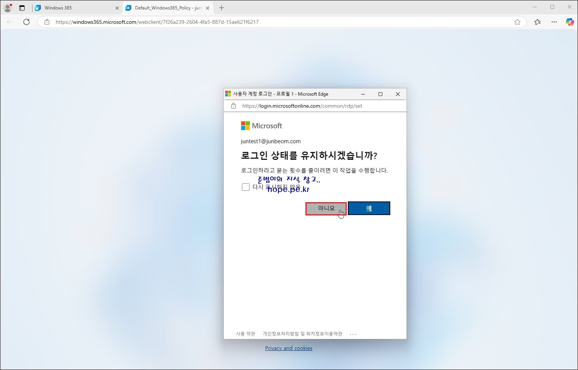This screenshot has width=578, height=370.
Task: Open Edge Settings and more menu
Action: coord(554,22)
